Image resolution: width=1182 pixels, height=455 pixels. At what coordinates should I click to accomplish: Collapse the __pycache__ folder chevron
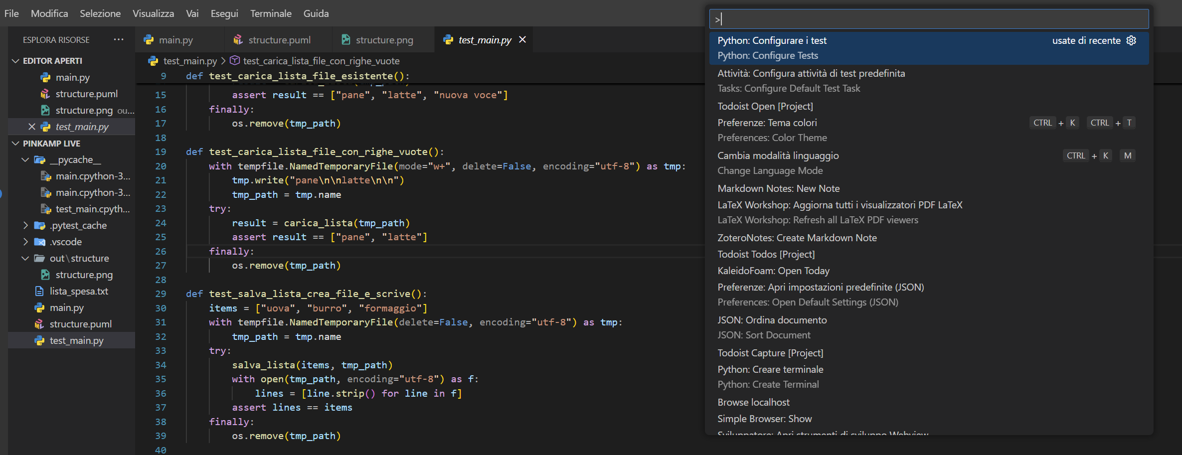[x=25, y=159]
